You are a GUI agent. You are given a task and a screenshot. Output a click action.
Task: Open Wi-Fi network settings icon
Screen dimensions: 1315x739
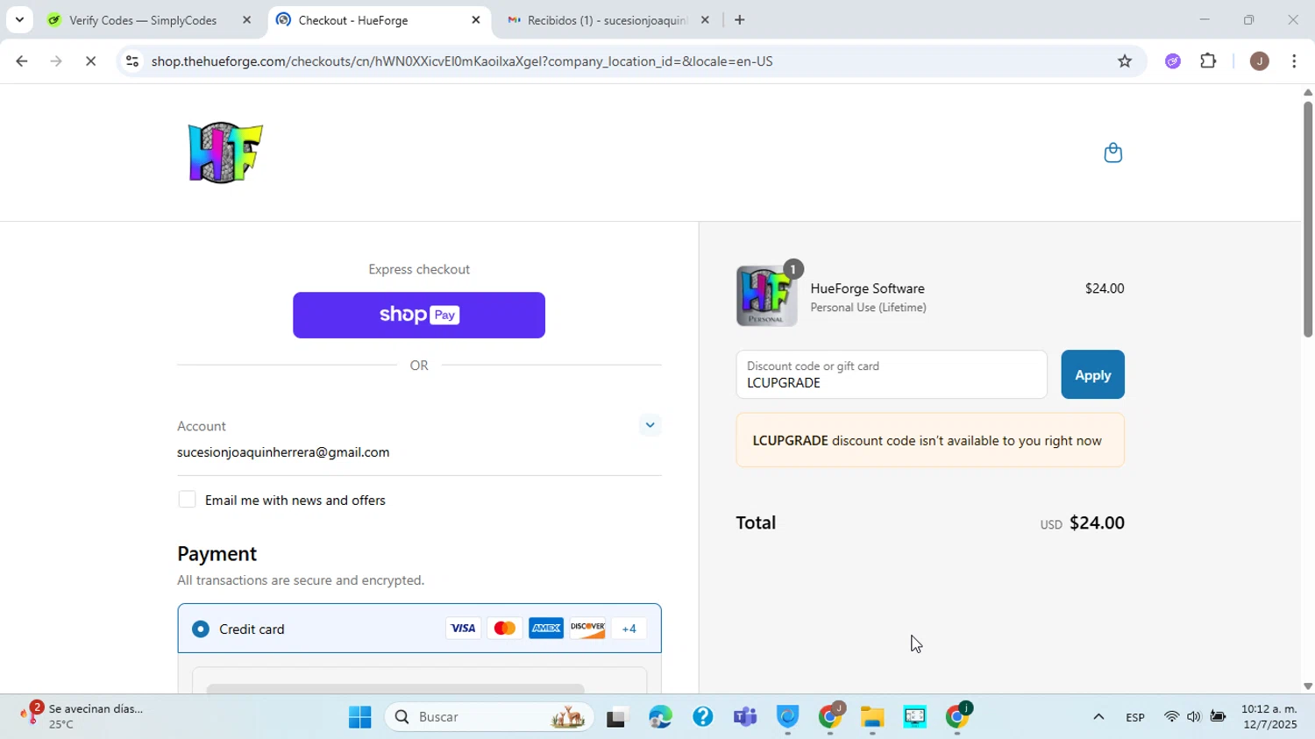(x=1171, y=717)
